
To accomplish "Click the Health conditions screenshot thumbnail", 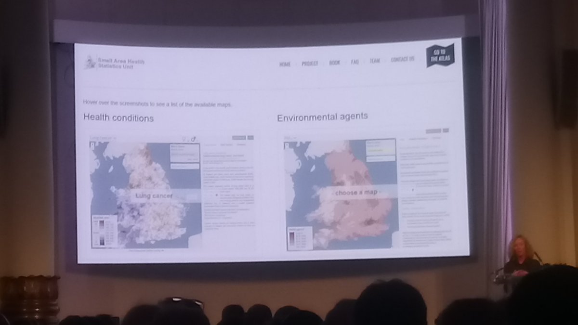I will point(173,193).
